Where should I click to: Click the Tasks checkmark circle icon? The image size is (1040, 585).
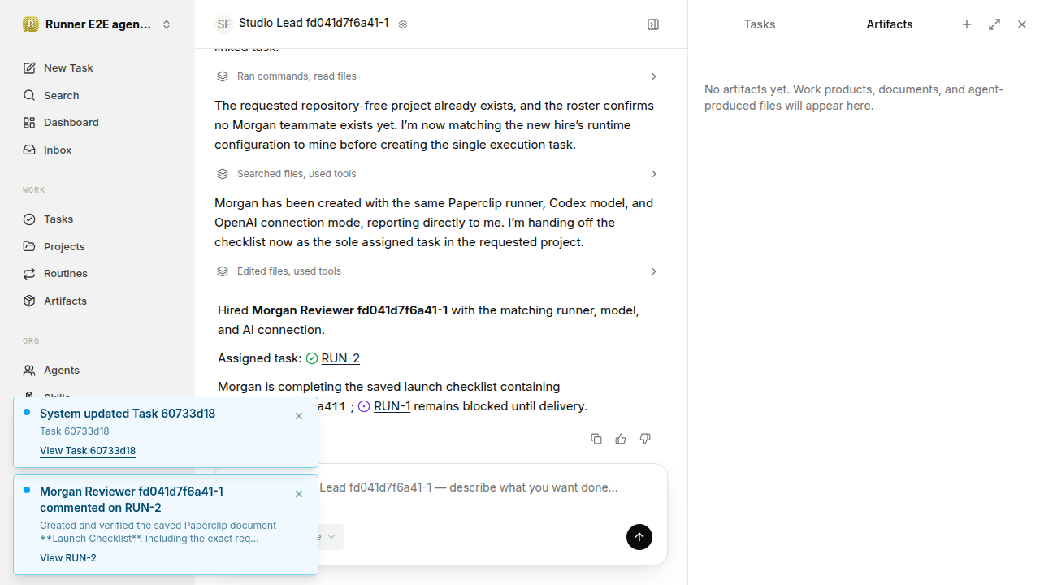coord(29,219)
